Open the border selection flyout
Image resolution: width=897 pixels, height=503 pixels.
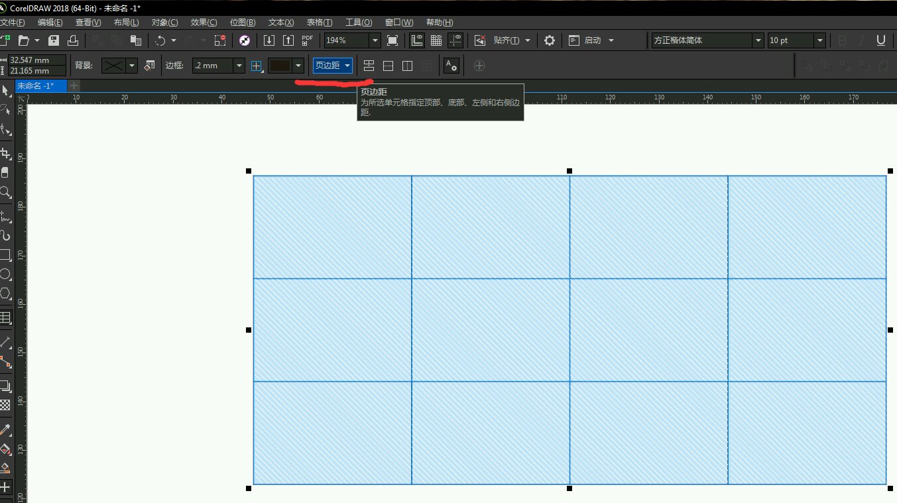pyautogui.click(x=257, y=66)
